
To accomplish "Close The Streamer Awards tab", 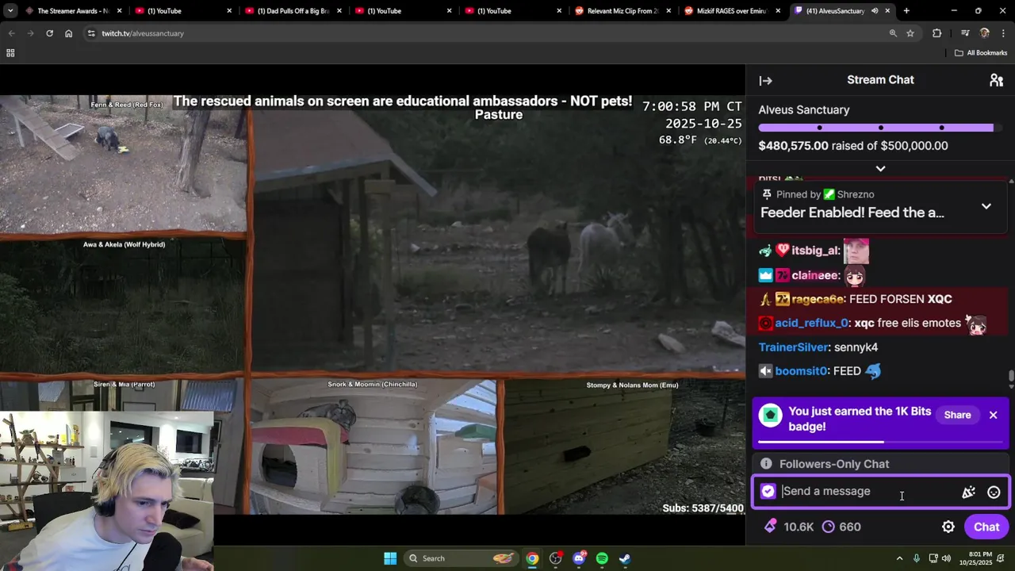I will pyautogui.click(x=120, y=11).
